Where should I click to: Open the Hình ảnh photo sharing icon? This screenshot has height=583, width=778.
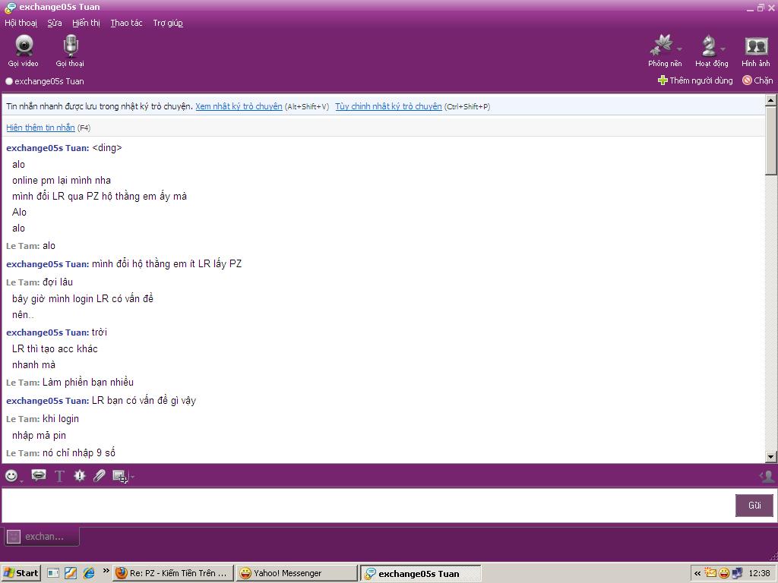coord(756,46)
